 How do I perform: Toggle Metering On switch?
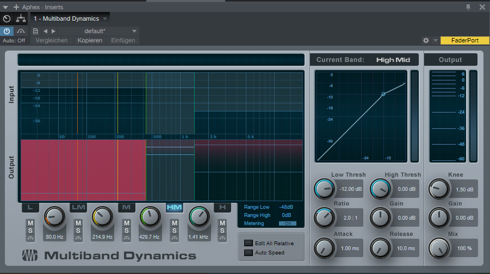[x=288, y=223]
